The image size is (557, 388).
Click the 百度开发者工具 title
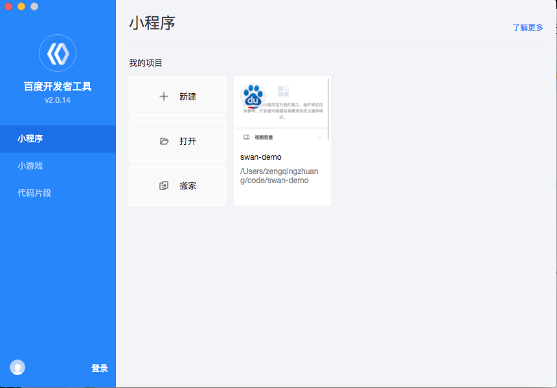58,86
